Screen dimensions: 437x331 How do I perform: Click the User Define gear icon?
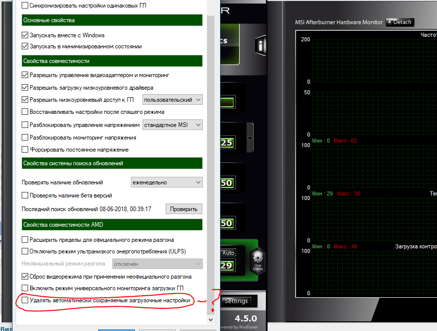[258, 261]
